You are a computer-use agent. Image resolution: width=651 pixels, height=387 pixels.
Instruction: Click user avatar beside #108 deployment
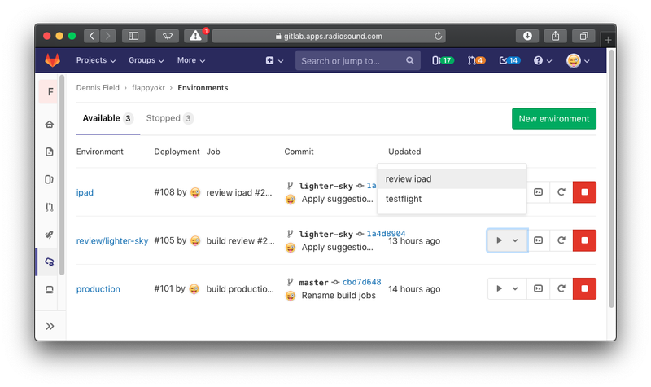pyautogui.click(x=195, y=192)
